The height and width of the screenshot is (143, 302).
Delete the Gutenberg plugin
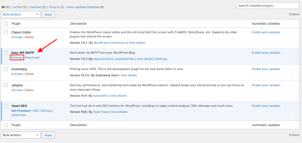coord(29,74)
